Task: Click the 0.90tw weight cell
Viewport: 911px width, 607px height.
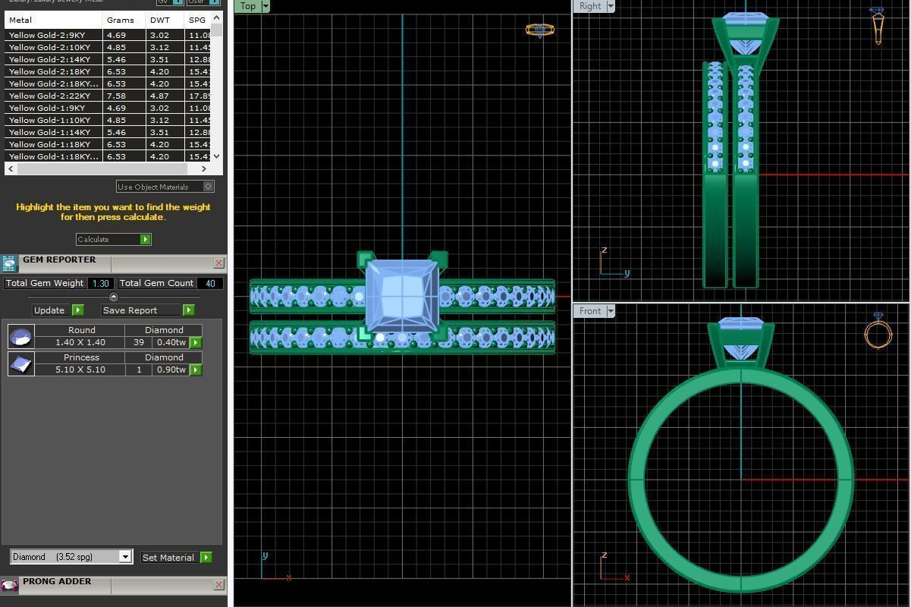Action: point(171,370)
